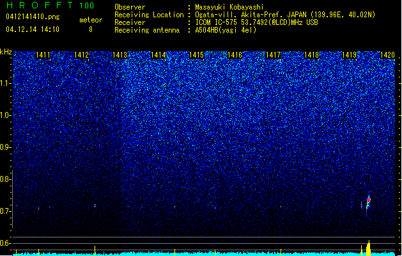Click the 0.8 kHz frequency label
The height and width of the screenshot is (256, 402).
(x=5, y=179)
